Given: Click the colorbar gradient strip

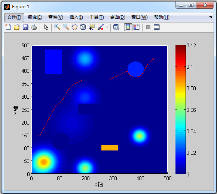Looking at the screenshot, I should point(180,109).
